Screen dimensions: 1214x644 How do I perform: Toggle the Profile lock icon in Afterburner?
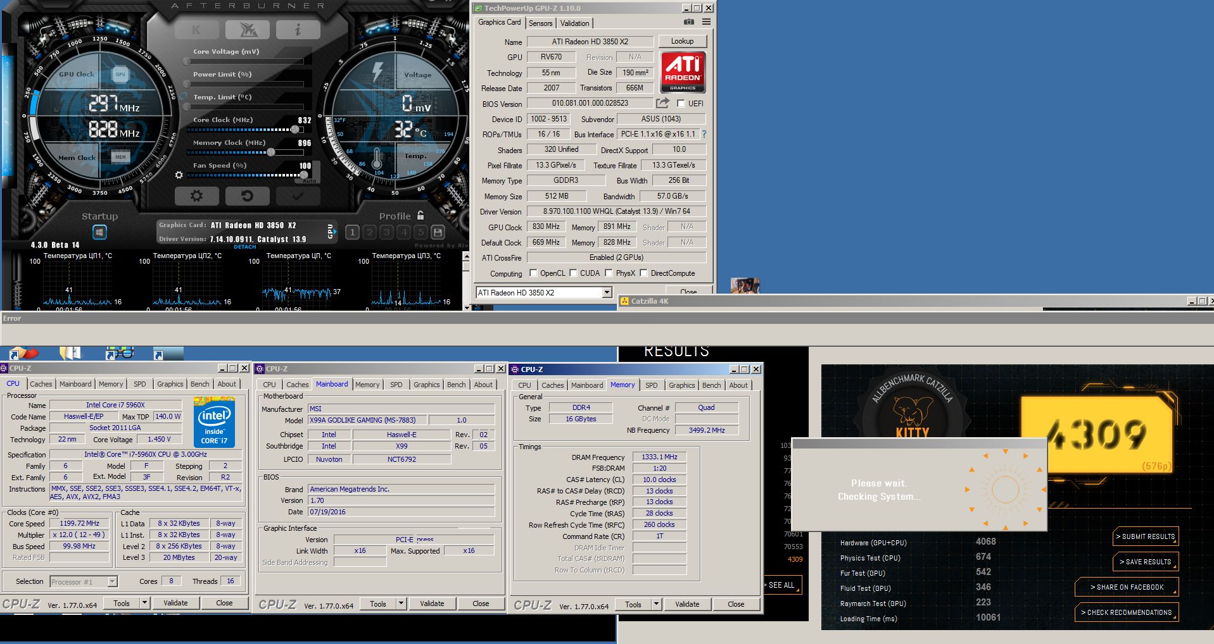coord(420,216)
